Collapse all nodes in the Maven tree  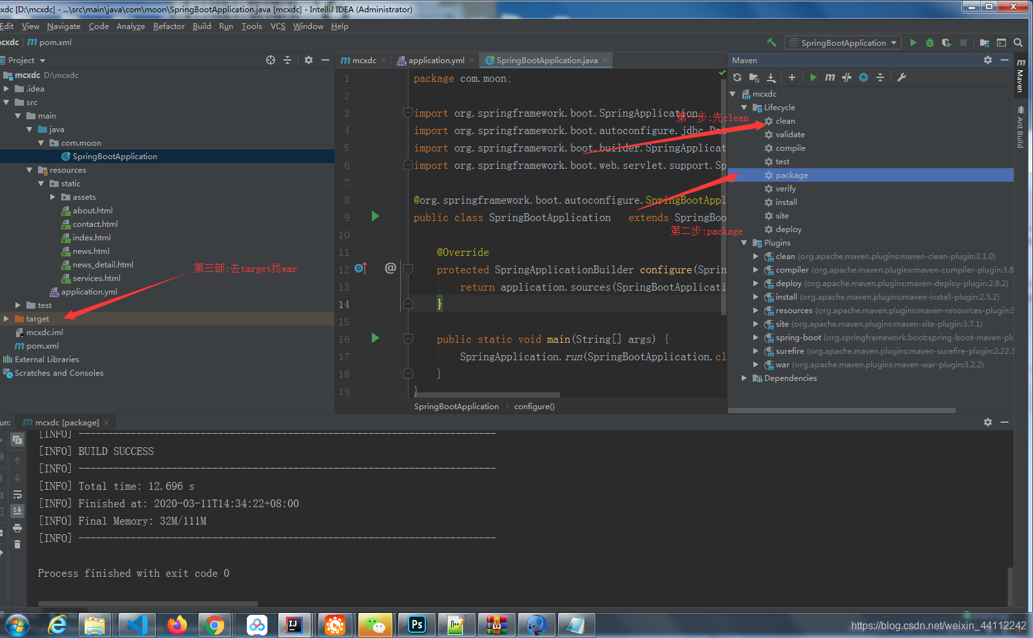pyautogui.click(x=880, y=77)
